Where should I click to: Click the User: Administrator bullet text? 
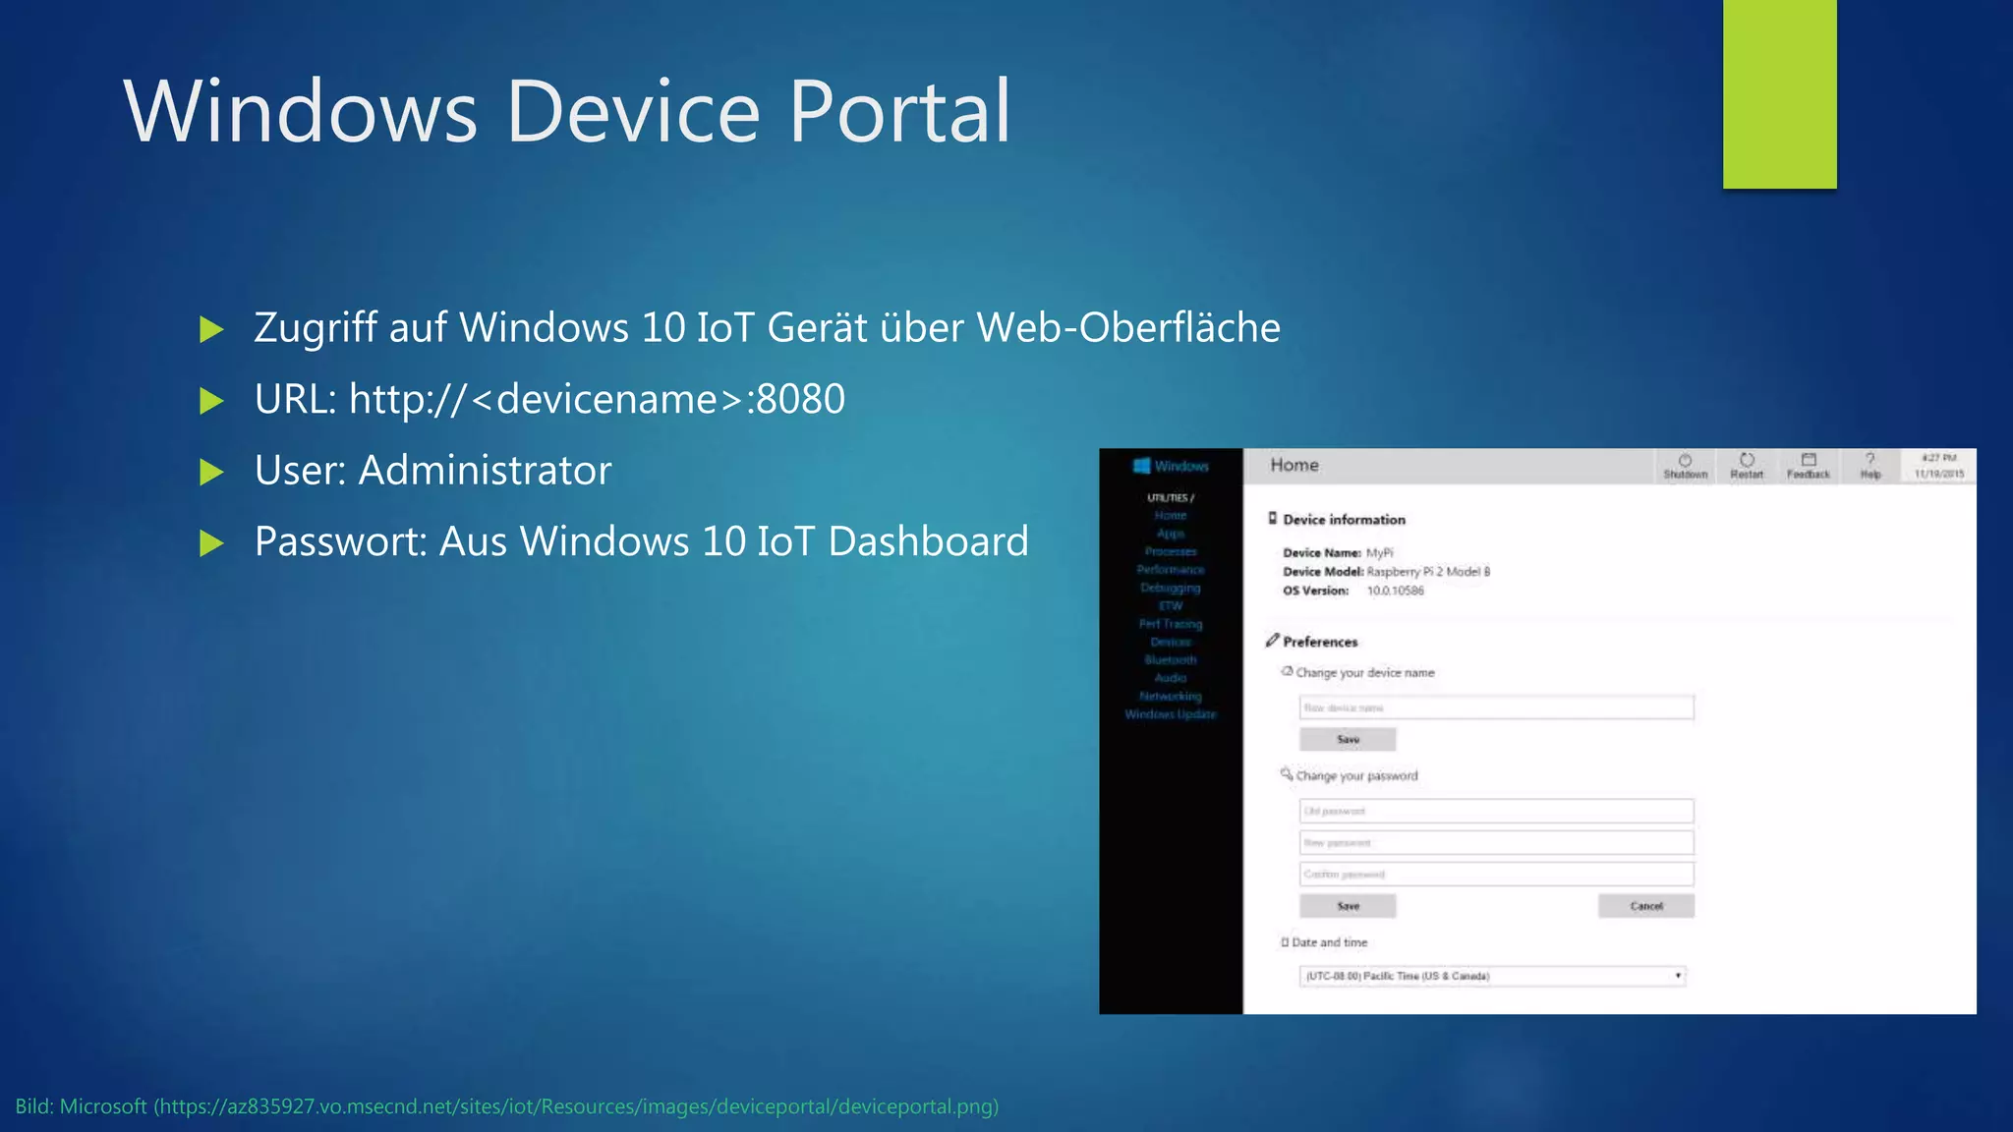pyautogui.click(x=432, y=470)
